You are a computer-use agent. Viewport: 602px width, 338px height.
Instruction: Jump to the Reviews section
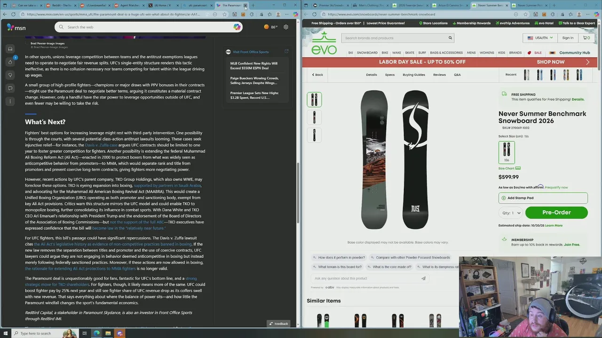(439, 75)
